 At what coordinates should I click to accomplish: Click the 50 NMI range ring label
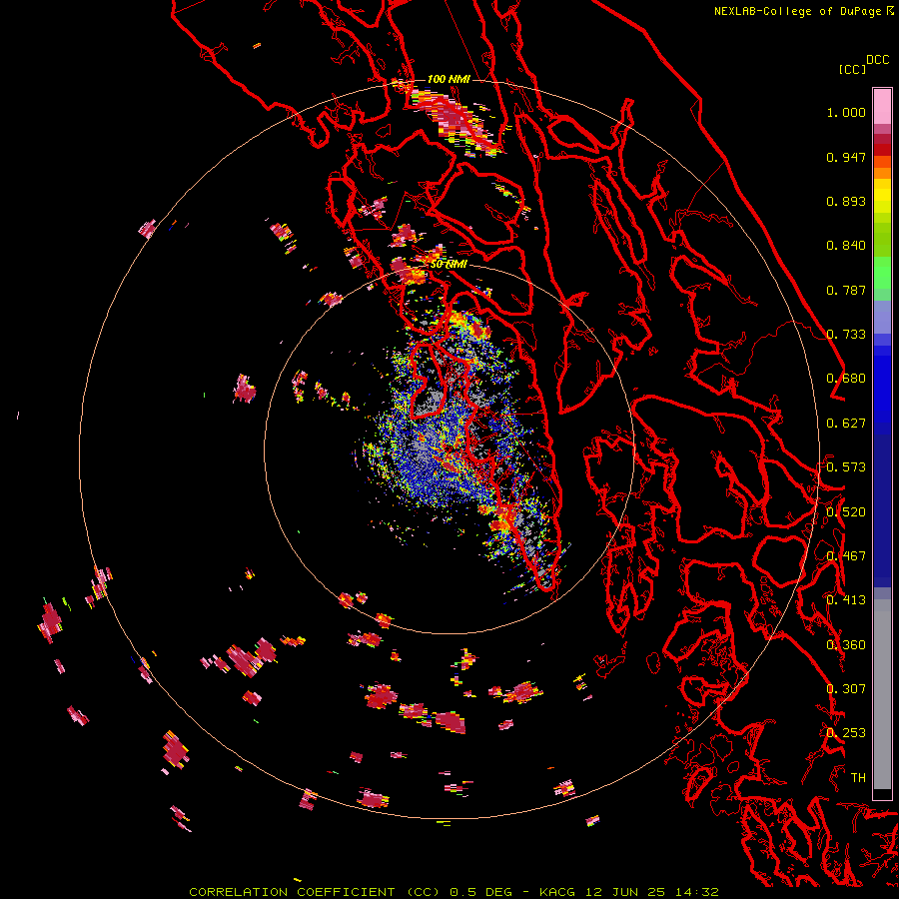pos(449,265)
